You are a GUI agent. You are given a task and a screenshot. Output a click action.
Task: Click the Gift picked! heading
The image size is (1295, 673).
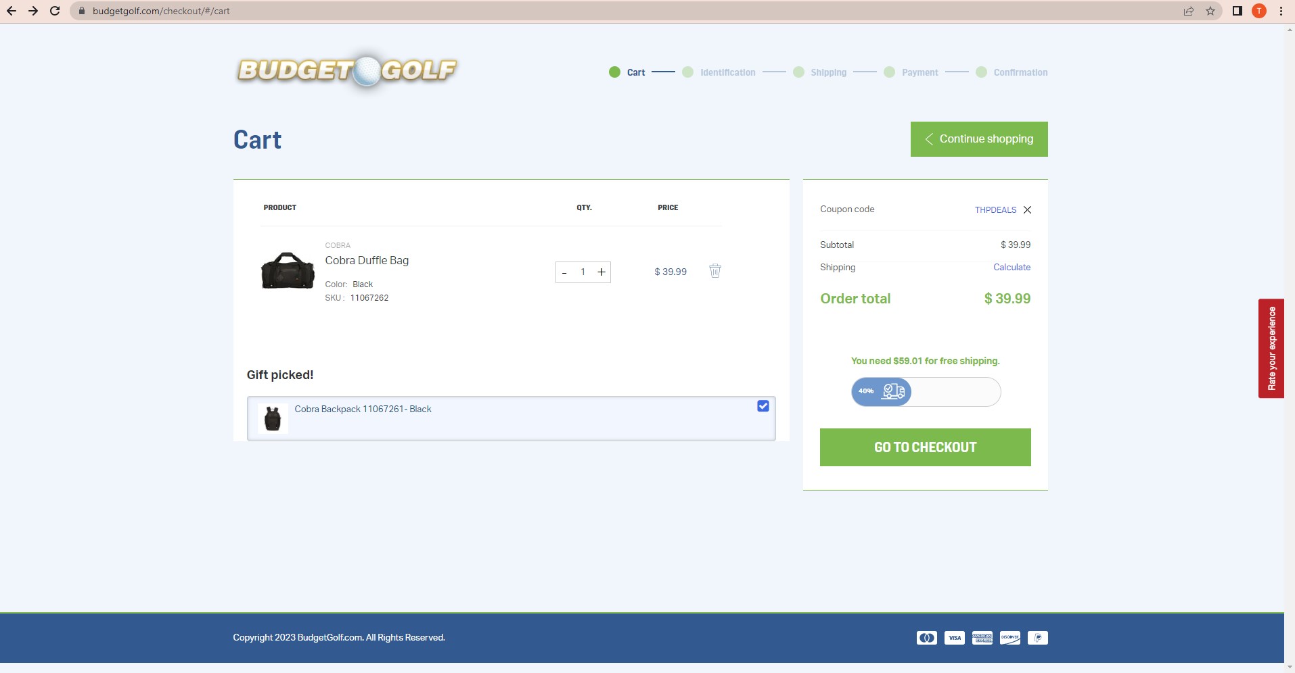pyautogui.click(x=280, y=375)
